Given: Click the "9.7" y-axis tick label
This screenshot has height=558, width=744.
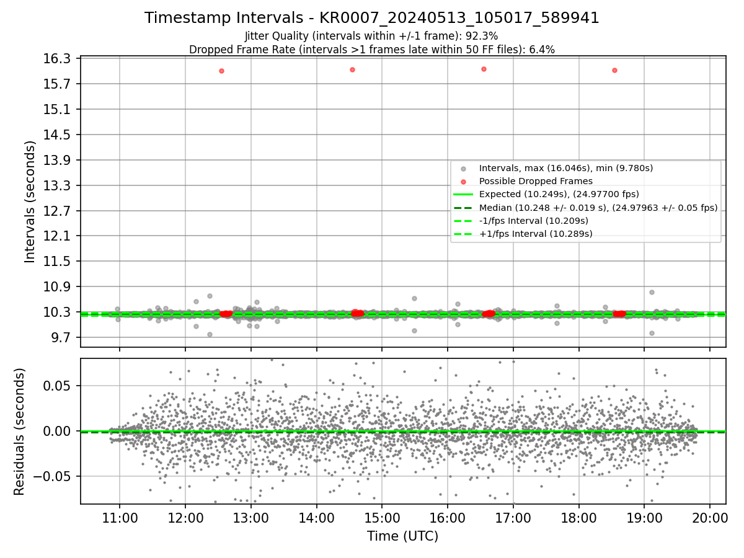Looking at the screenshot, I should pos(62,338).
